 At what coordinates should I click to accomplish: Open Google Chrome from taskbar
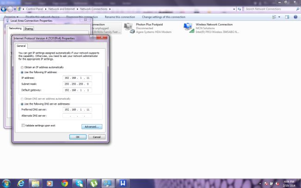[65, 183]
